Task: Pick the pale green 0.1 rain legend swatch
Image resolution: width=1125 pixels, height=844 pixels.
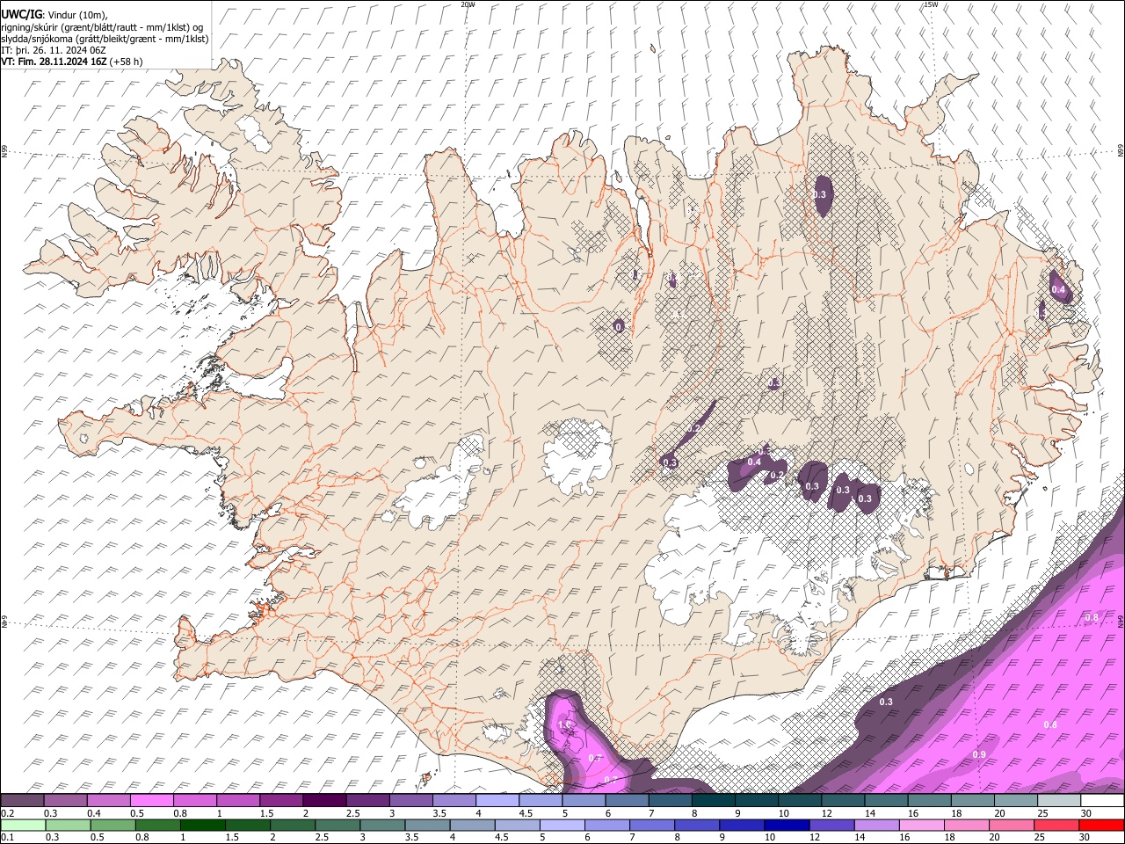Action: point(23,826)
